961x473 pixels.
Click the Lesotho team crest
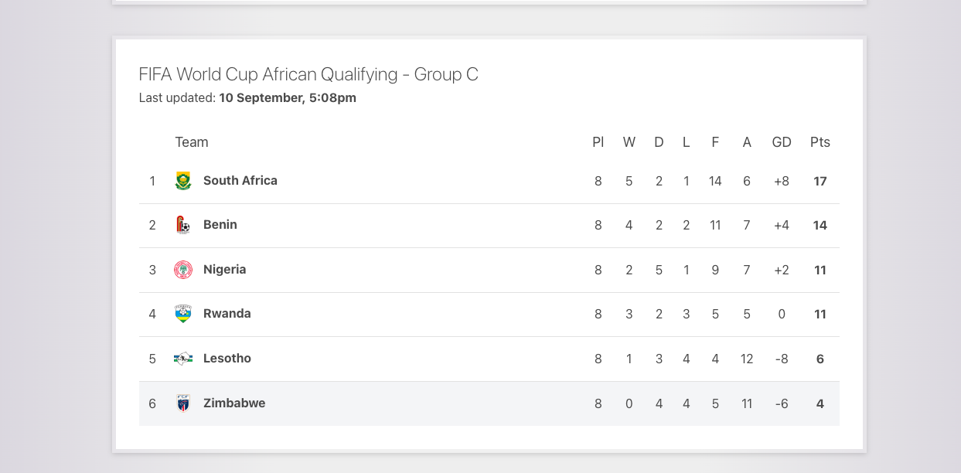(x=183, y=359)
